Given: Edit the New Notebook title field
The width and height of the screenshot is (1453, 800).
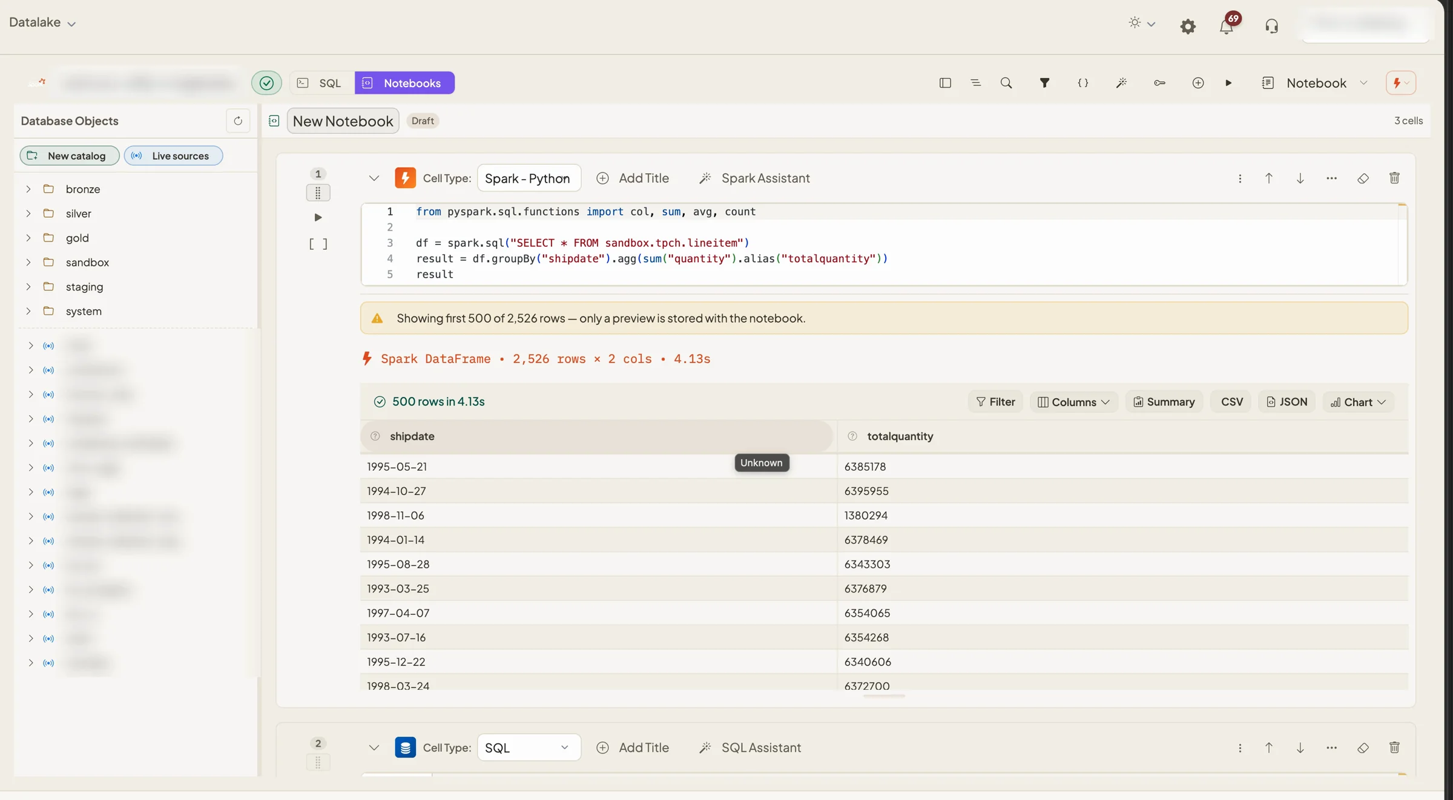Looking at the screenshot, I should click(x=343, y=121).
